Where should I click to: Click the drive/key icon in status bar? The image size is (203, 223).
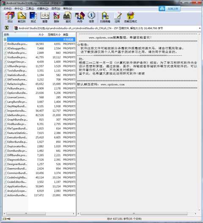[x=7, y=219]
